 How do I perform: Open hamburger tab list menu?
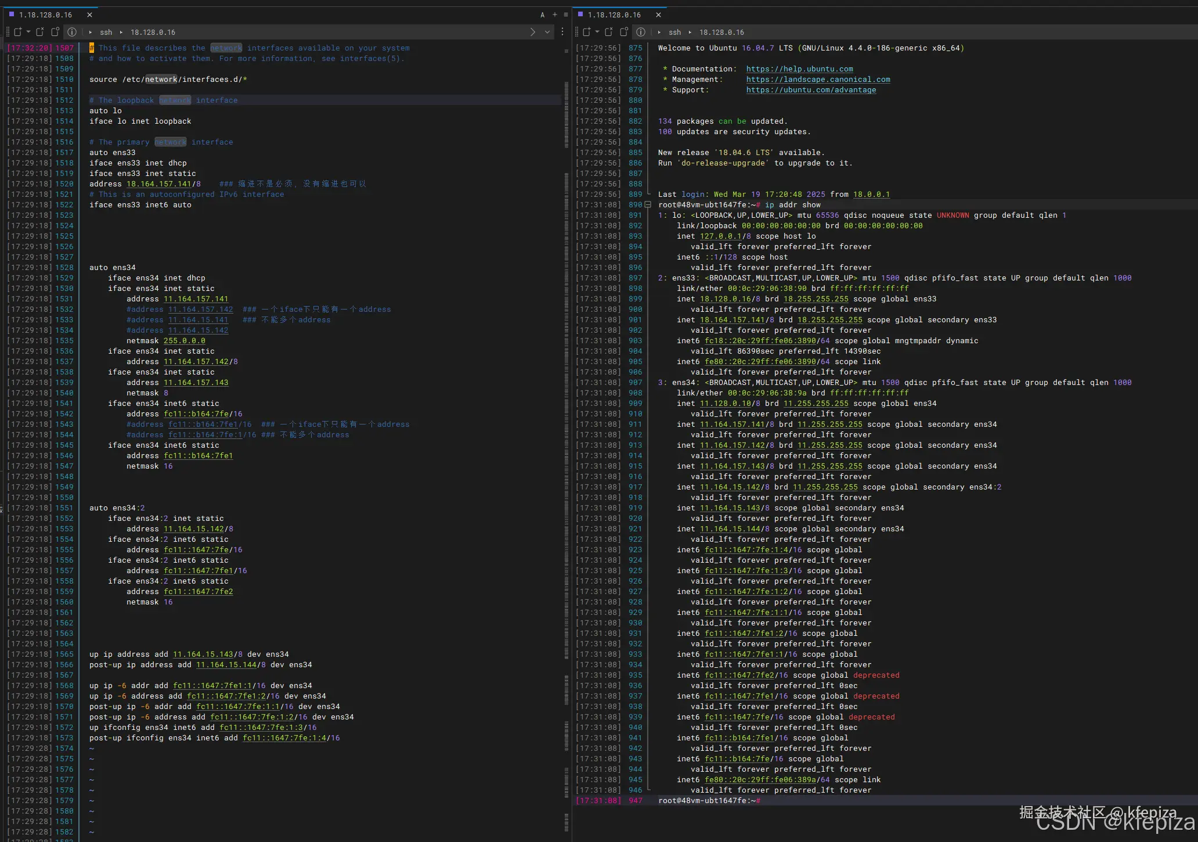(566, 15)
